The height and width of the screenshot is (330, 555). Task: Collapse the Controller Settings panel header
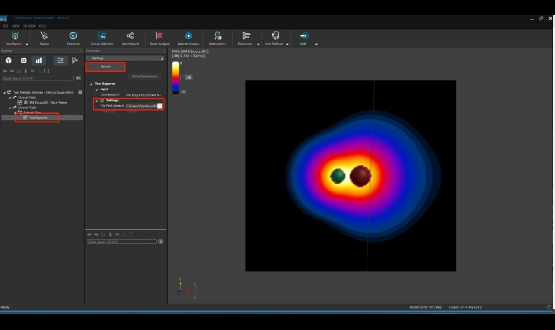(125, 58)
